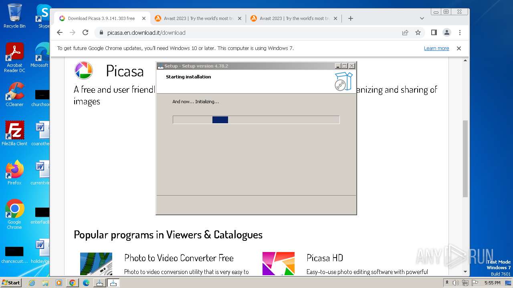The image size is (513, 288).
Task: Select second setup installer taskbar button
Action: pos(113,283)
